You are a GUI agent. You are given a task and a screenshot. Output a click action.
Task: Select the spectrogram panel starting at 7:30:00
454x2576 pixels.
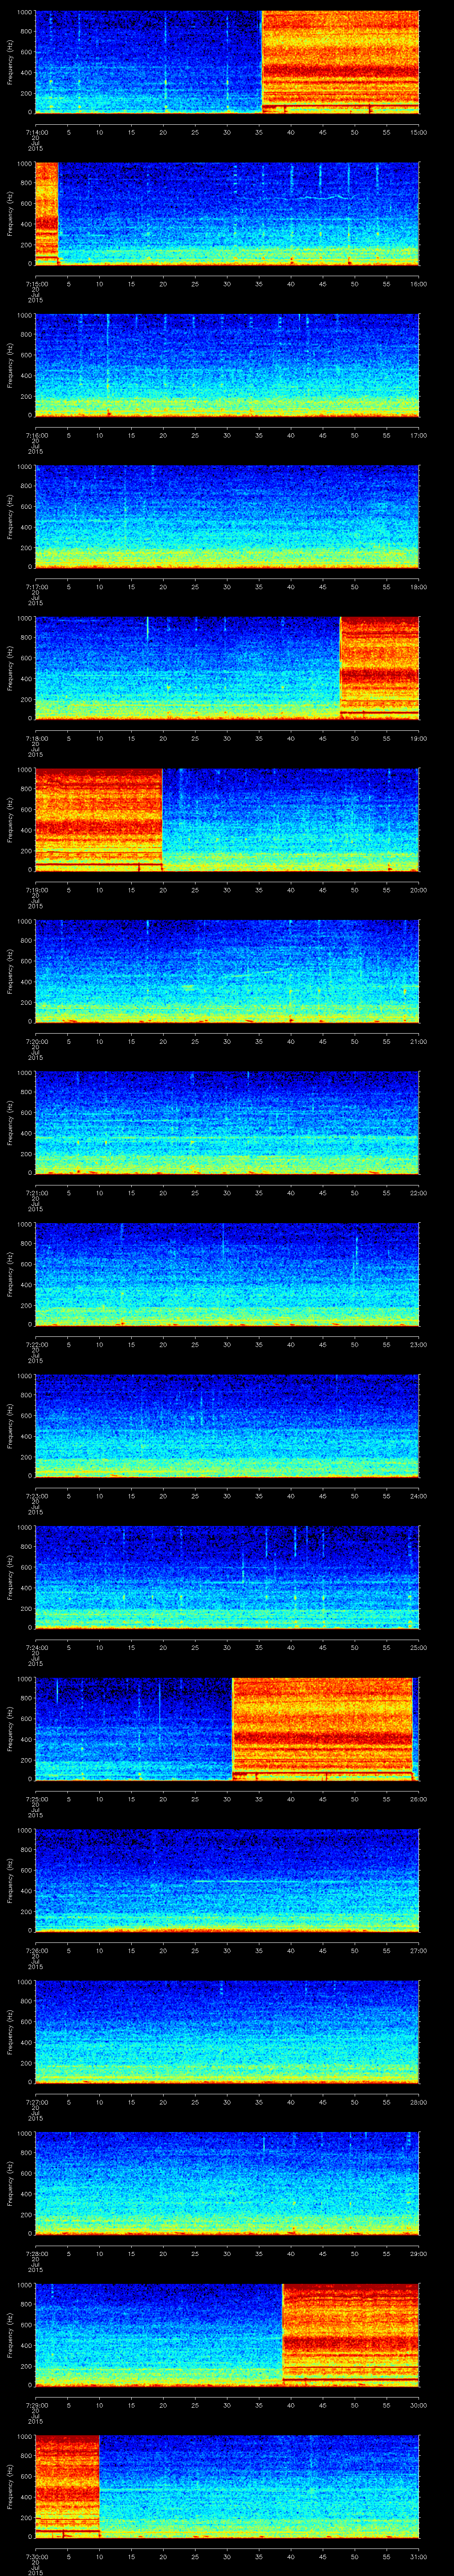(x=227, y=2485)
